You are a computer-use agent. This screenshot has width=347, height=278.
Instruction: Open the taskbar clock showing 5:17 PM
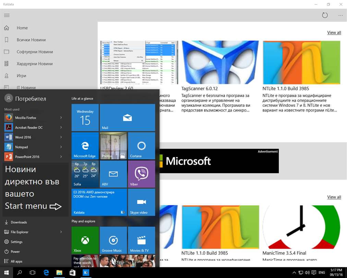click(336, 273)
